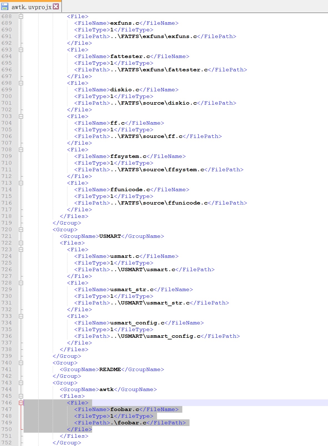This screenshot has width=328, height=446.
Task: Click the FileType value on line 748
Action: pos(112,416)
